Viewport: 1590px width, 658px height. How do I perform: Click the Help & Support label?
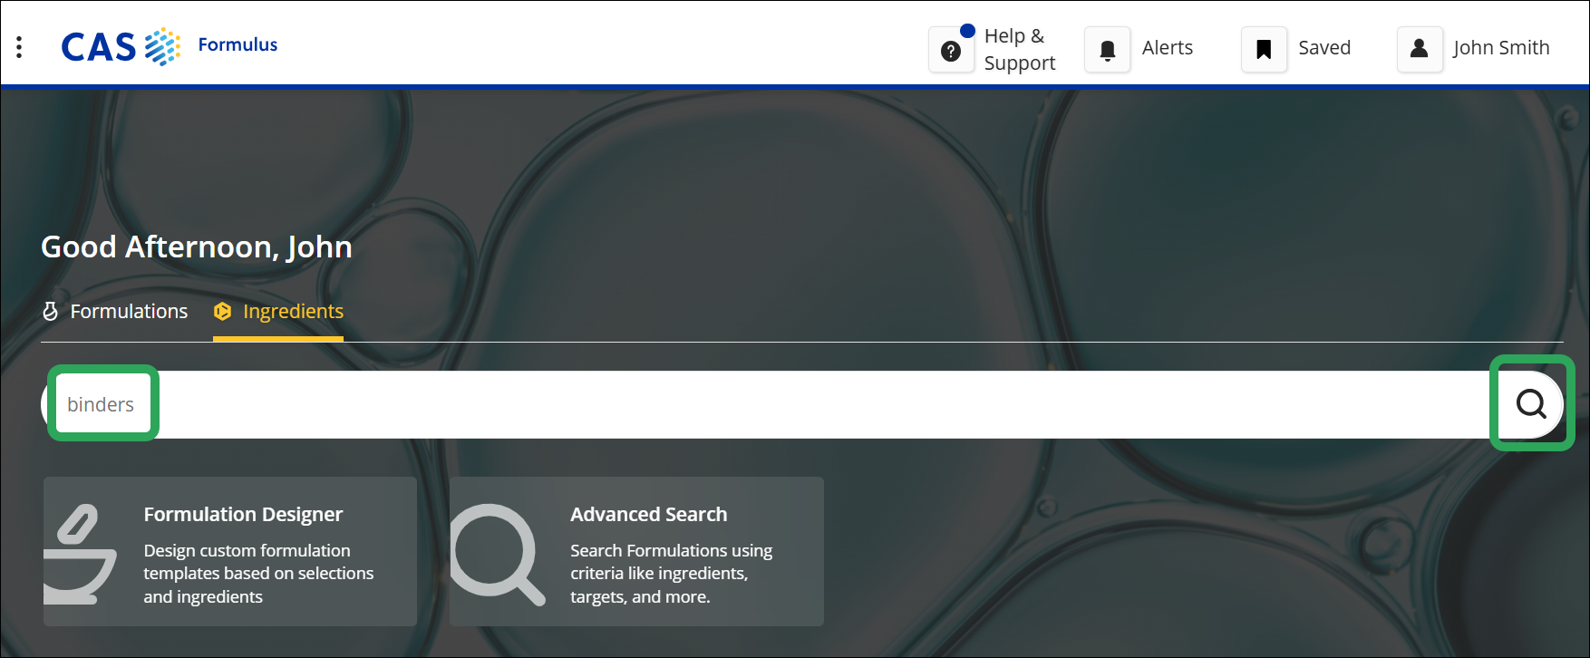pyautogui.click(x=1020, y=49)
